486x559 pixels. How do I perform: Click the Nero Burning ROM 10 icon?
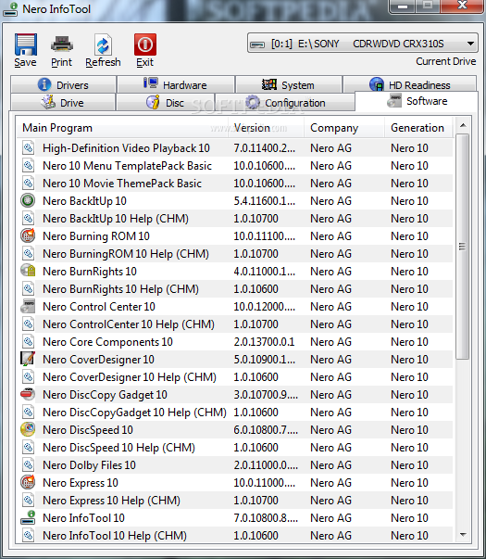28,236
